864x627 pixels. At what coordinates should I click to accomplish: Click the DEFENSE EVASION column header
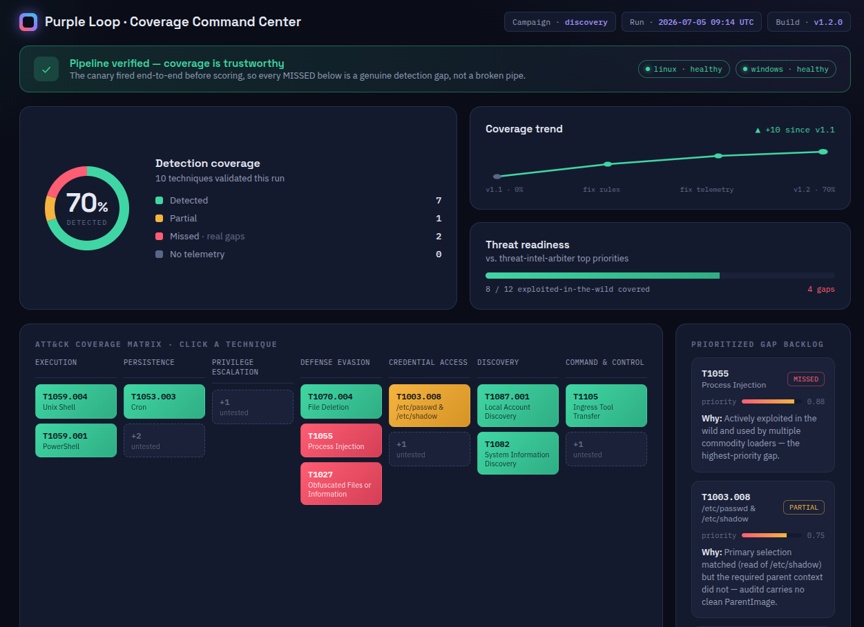coord(335,362)
